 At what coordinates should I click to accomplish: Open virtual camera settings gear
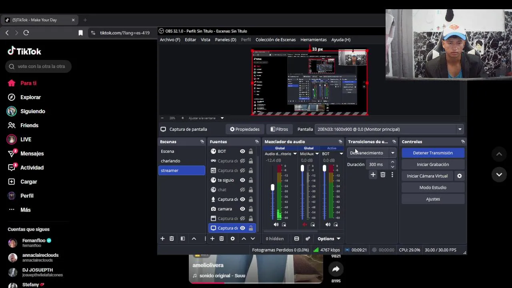[x=459, y=176]
